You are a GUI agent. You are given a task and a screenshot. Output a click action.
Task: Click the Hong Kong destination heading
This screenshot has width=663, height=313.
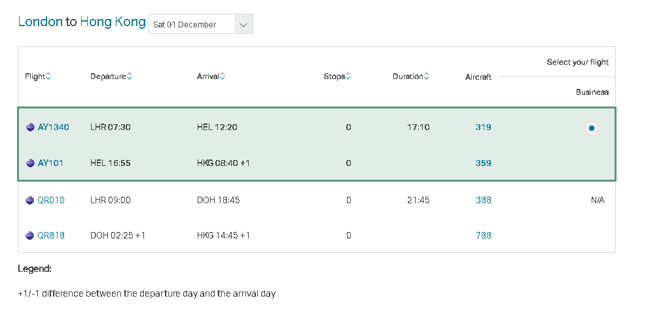[113, 22]
